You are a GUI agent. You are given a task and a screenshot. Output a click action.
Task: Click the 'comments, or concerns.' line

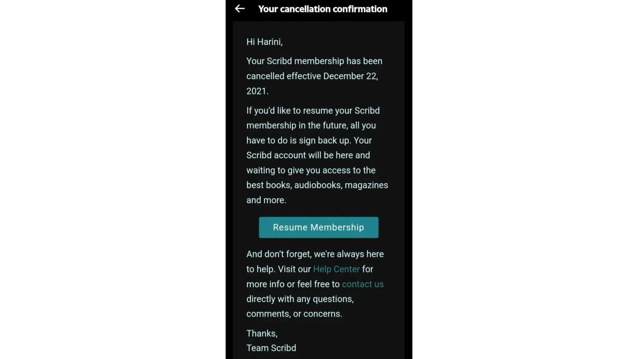click(x=294, y=314)
